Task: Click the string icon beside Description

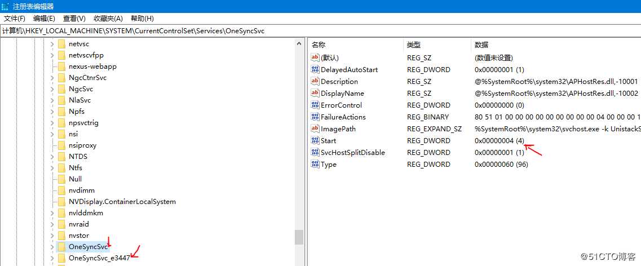Action: tap(315, 81)
